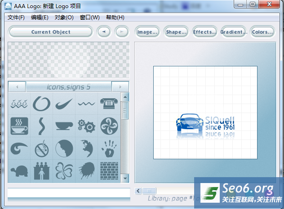Image resolution: width=284 pixels, height=209 pixels.
Task: Click the icon list scroll up arrow
Action: [125, 97]
